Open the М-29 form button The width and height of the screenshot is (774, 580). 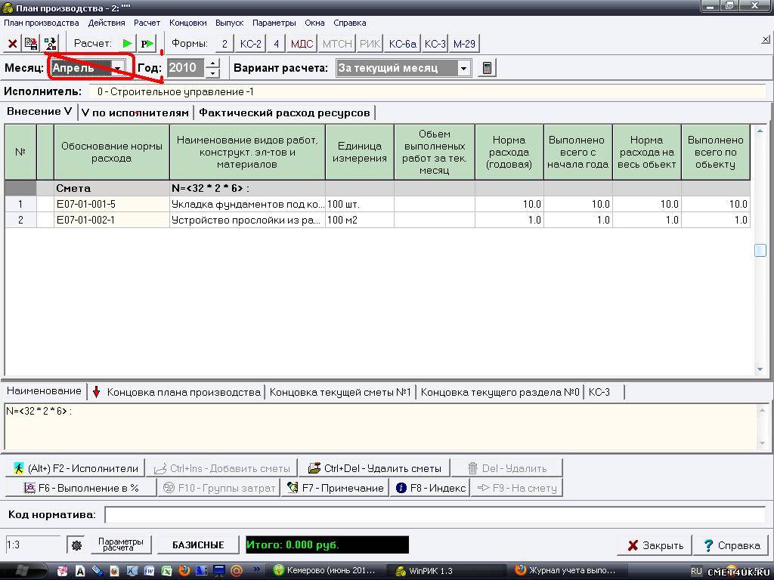point(464,44)
